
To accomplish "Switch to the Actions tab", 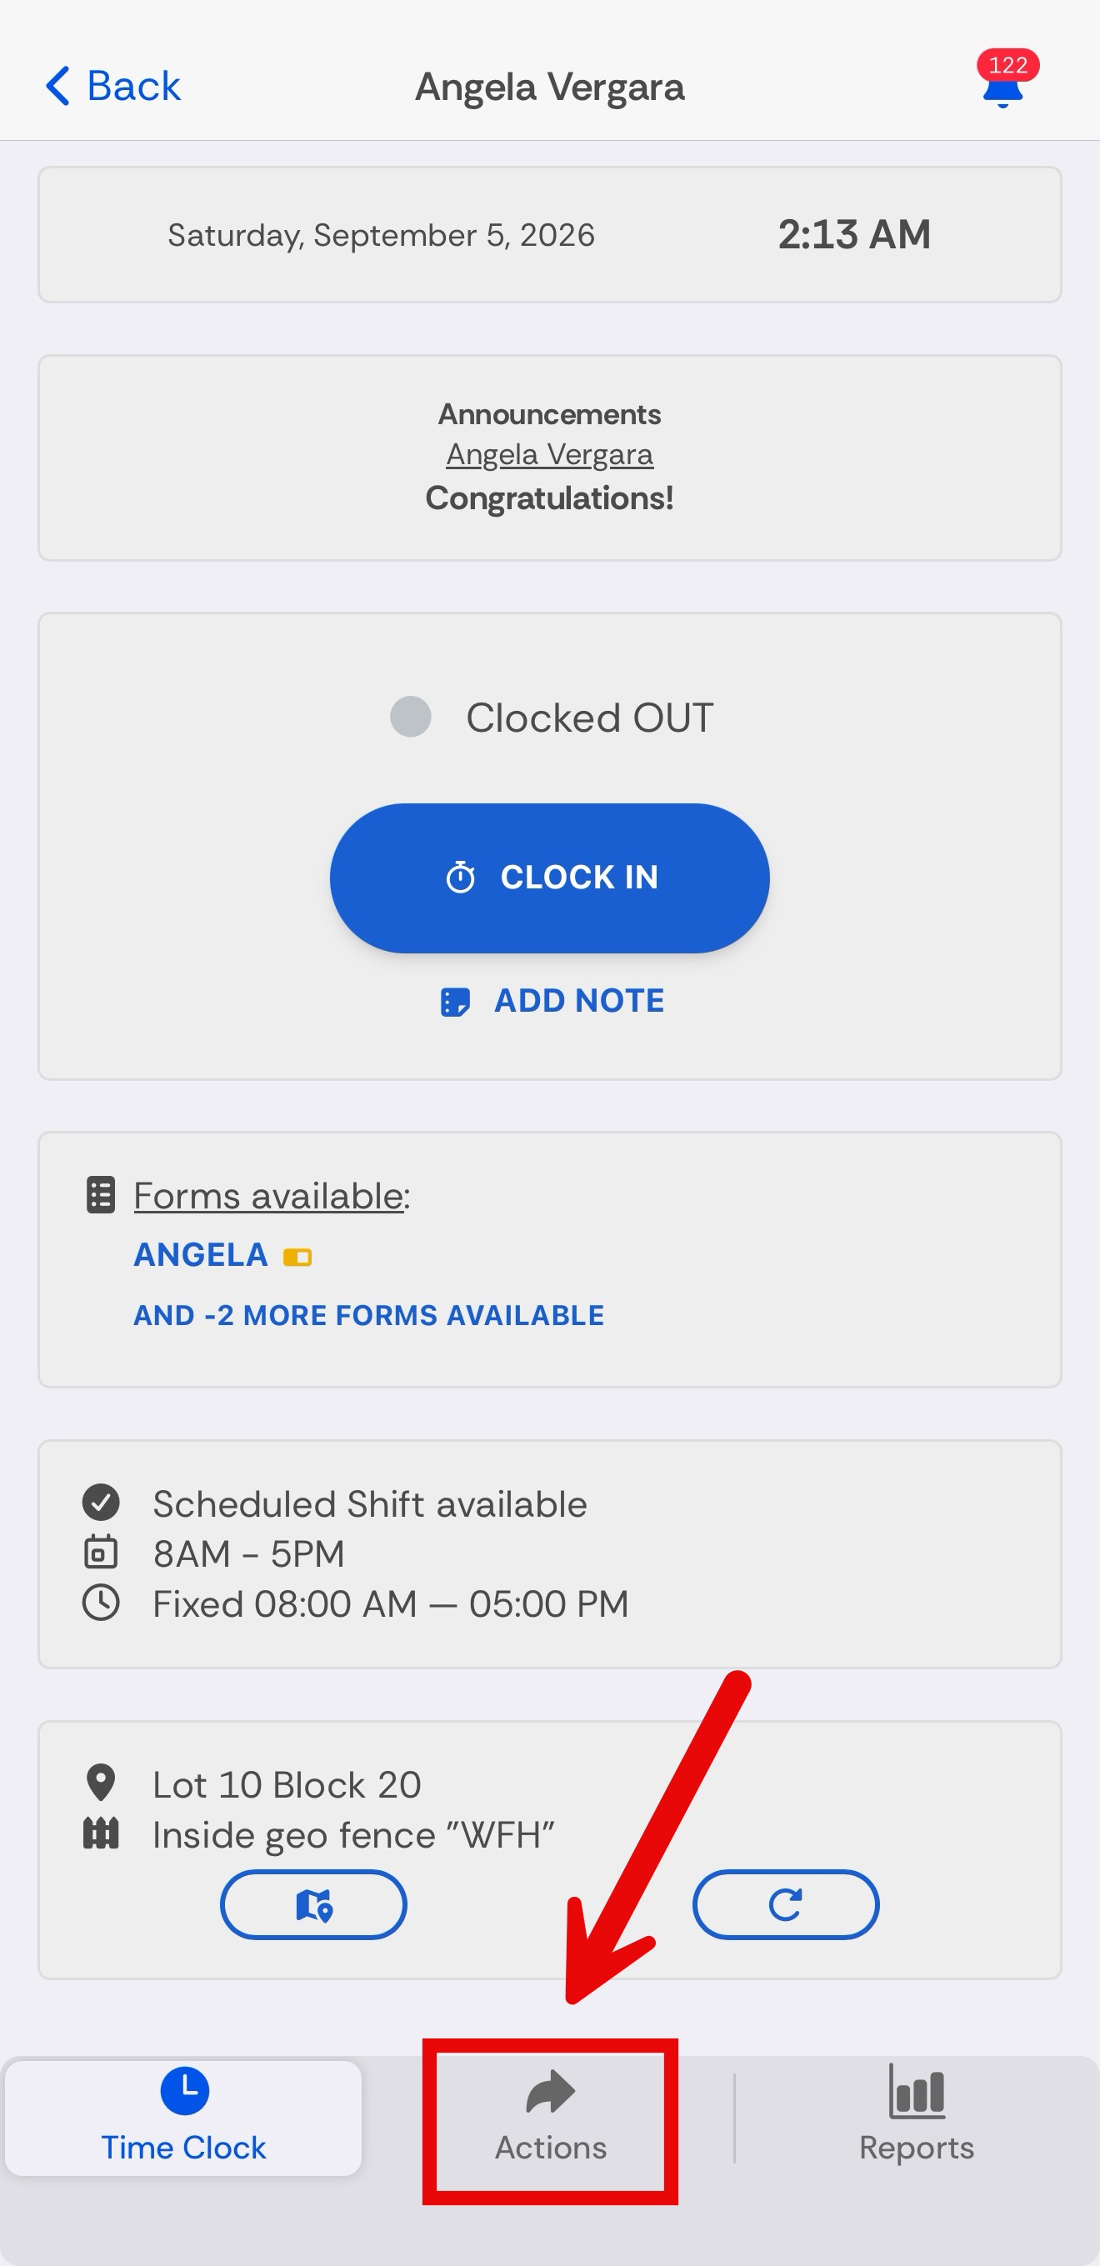I will 551,2118.
